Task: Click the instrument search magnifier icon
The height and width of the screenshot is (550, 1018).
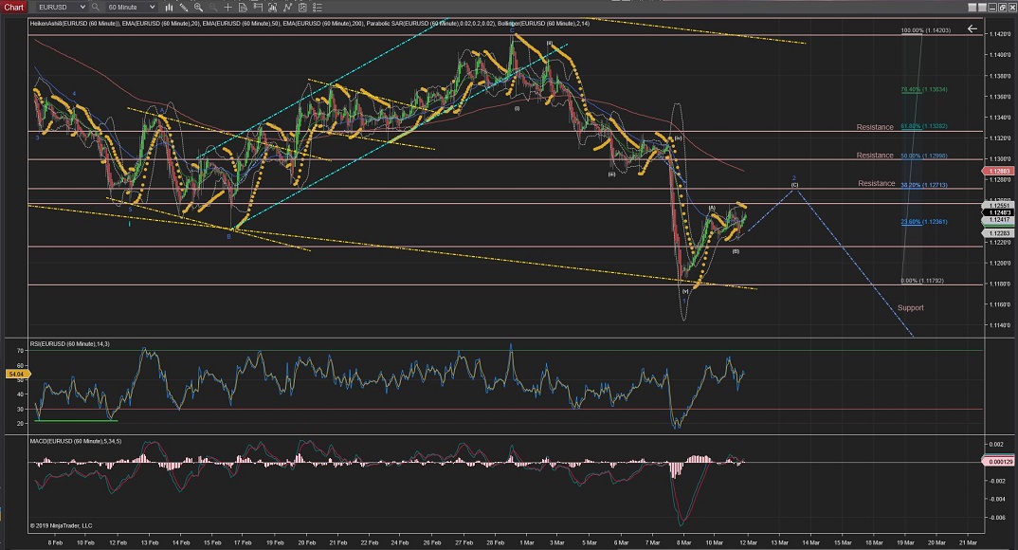Action: click(x=96, y=8)
